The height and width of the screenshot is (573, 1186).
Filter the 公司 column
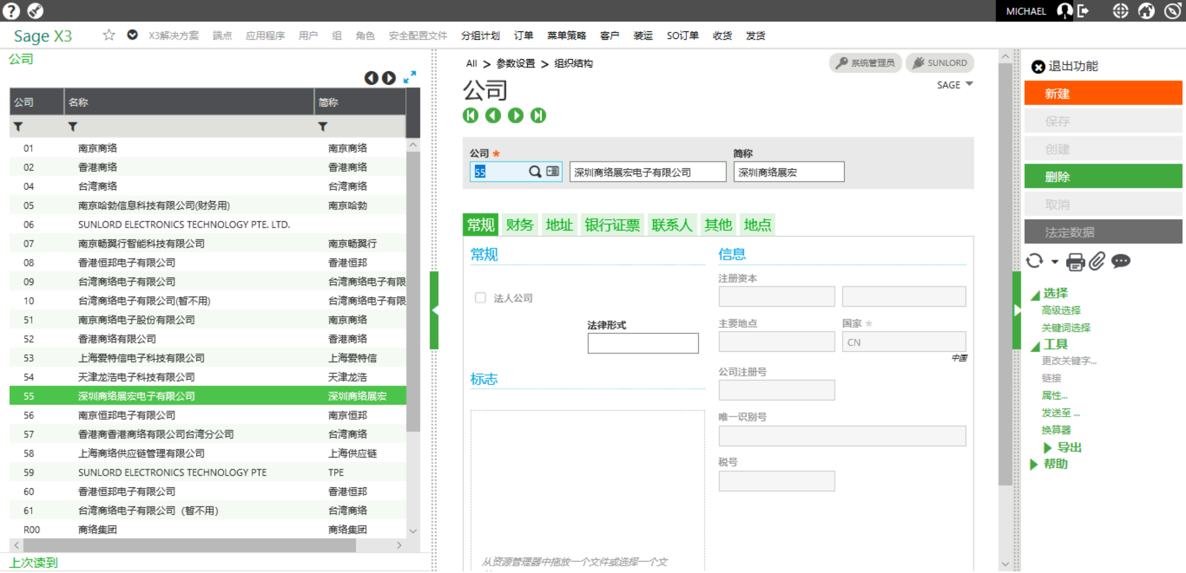coord(18,126)
